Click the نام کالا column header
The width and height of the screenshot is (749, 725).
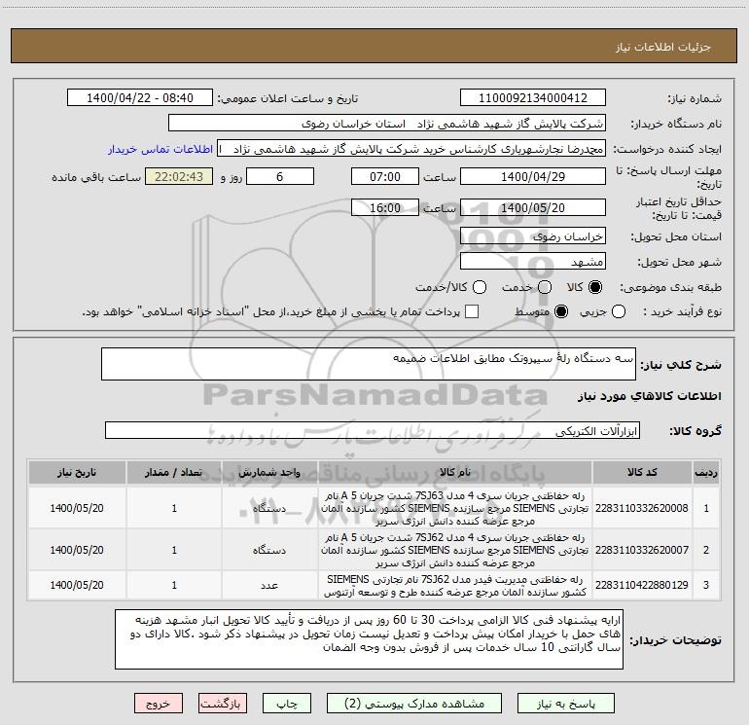[455, 472]
